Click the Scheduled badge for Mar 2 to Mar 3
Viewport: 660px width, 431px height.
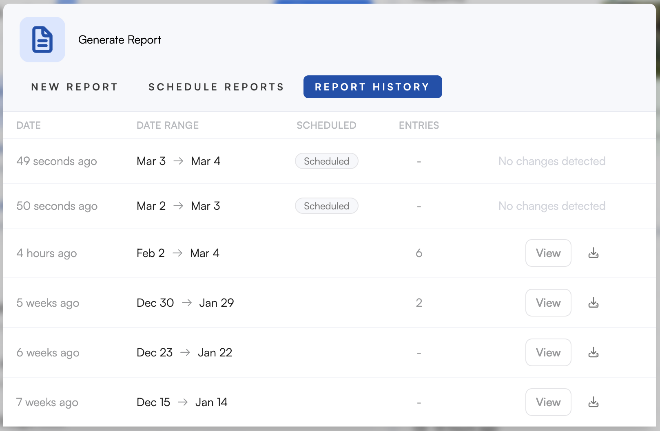pos(326,206)
